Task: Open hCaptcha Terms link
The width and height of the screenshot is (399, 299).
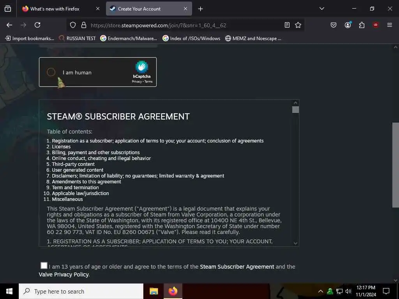Action: [148, 82]
